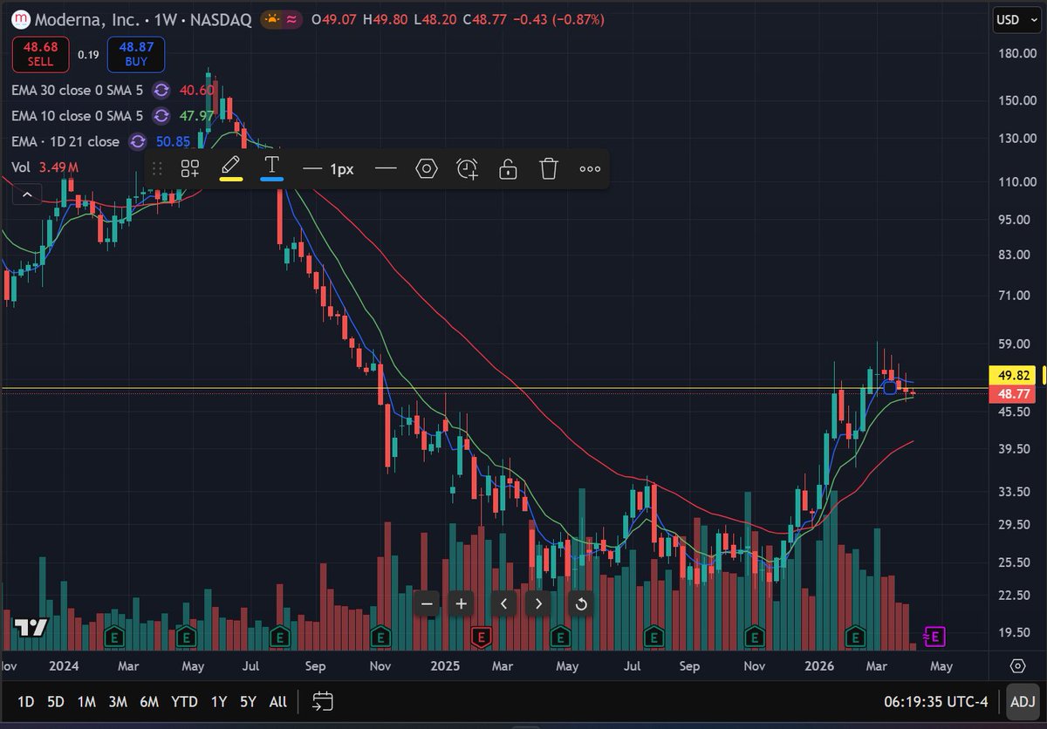Open the drawing templates icon in floating toolbar

(x=190, y=169)
